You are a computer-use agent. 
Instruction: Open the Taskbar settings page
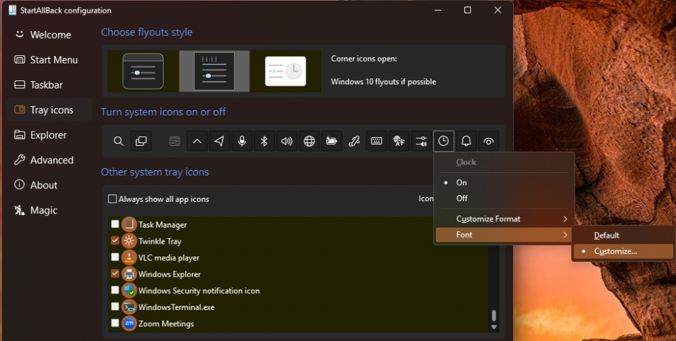coord(47,85)
